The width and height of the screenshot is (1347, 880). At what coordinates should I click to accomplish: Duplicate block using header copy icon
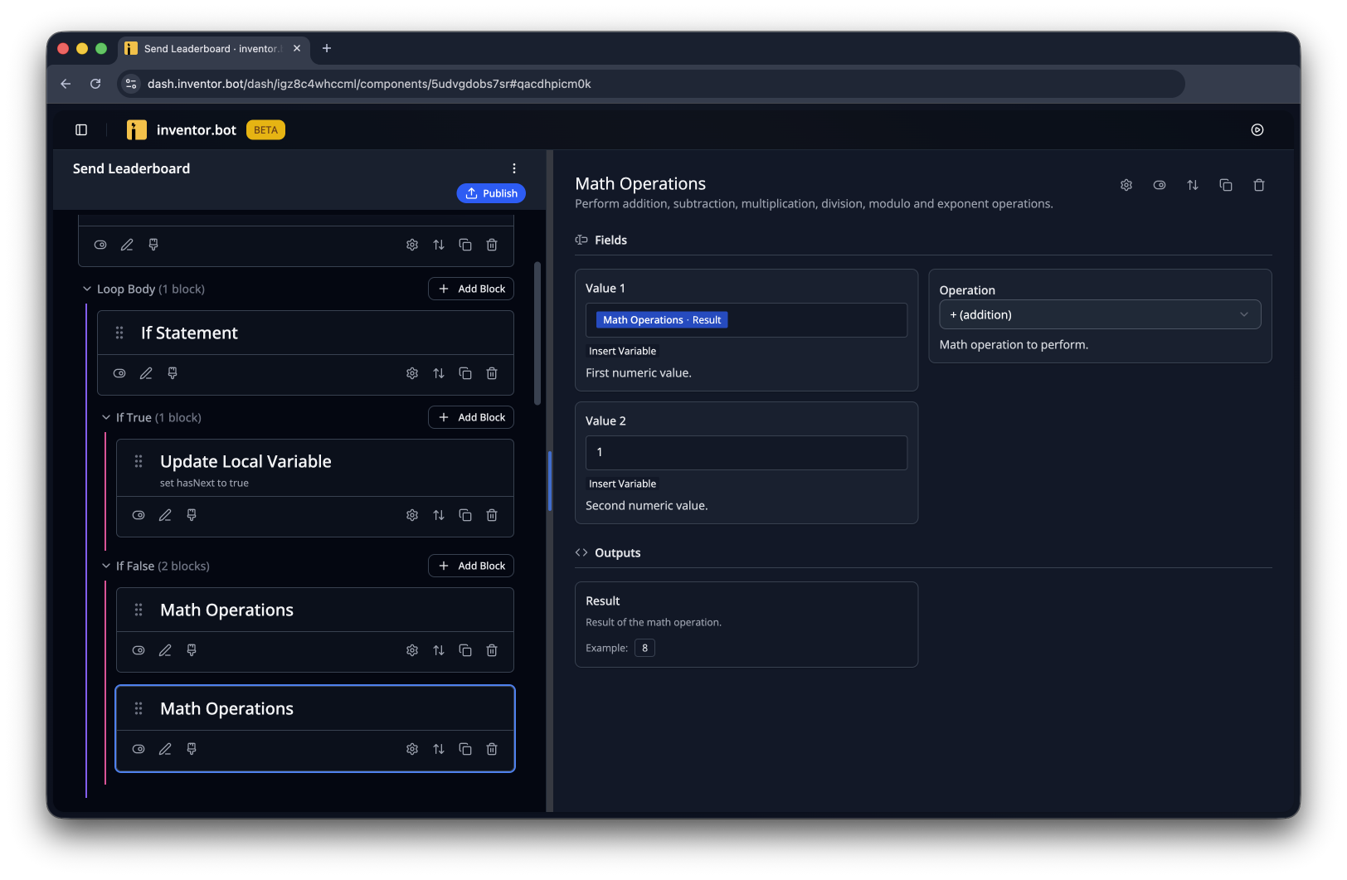point(1225,185)
